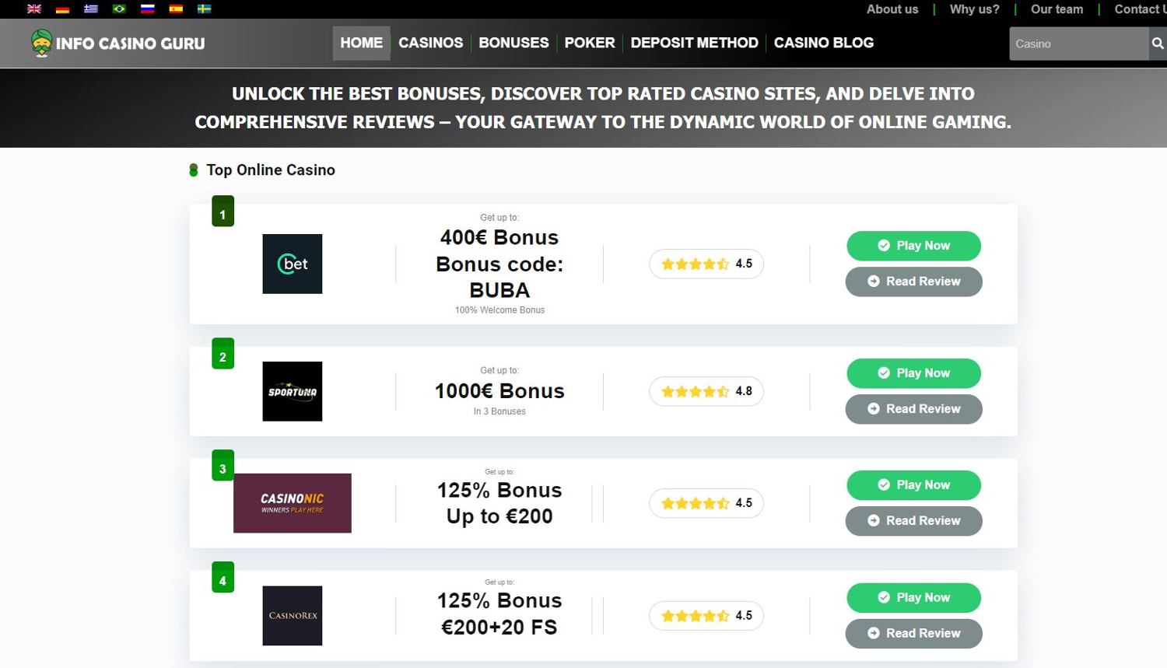Image resolution: width=1167 pixels, height=668 pixels.
Task: Select the Russian flag language icon
Action: click(147, 9)
